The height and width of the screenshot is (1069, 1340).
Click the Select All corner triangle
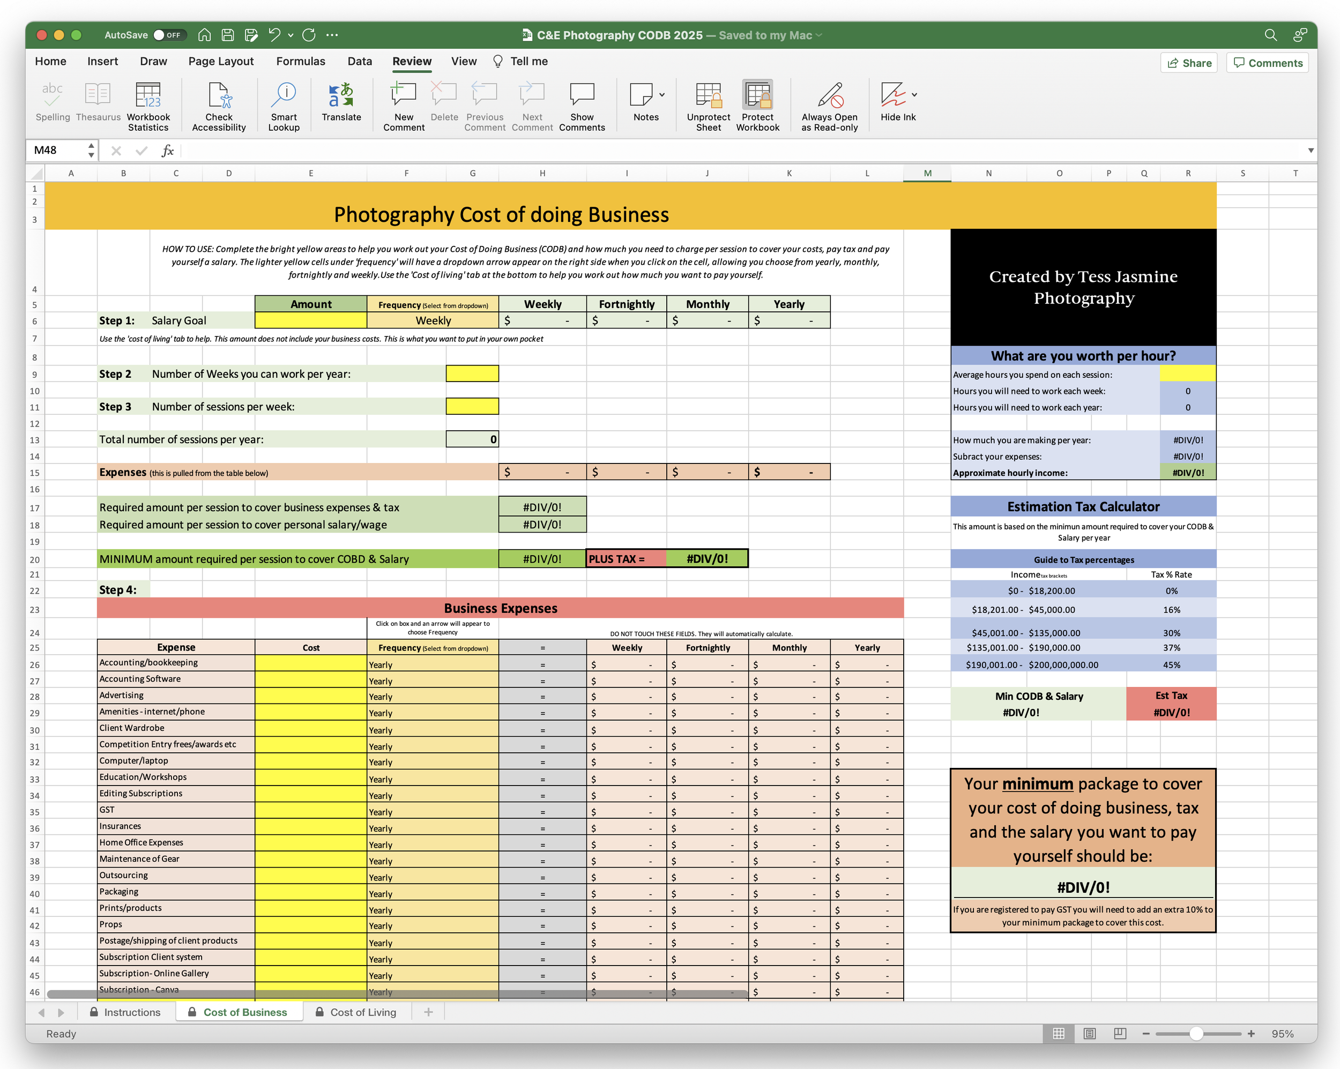coord(36,174)
